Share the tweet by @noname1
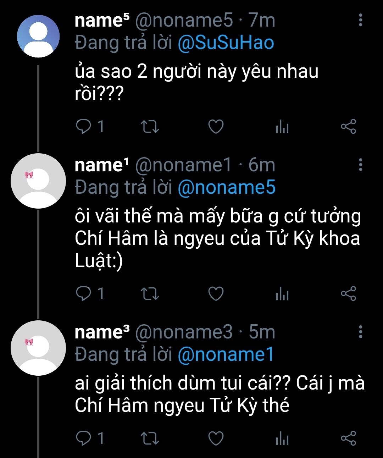 pyautogui.click(x=348, y=294)
